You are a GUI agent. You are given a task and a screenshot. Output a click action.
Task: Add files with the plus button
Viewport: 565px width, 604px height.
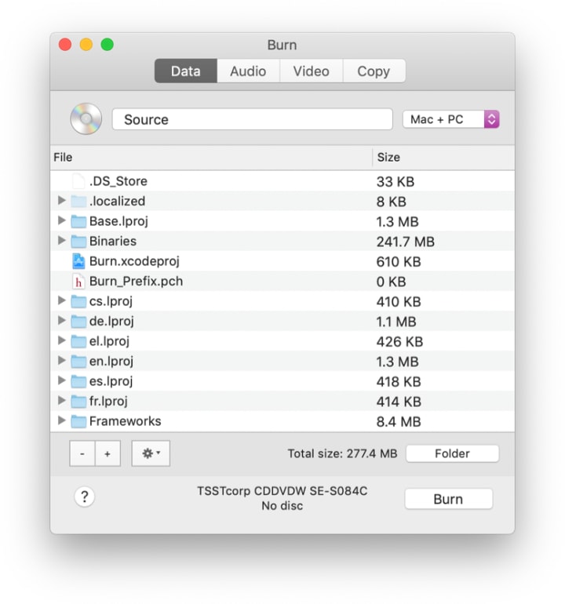[108, 453]
